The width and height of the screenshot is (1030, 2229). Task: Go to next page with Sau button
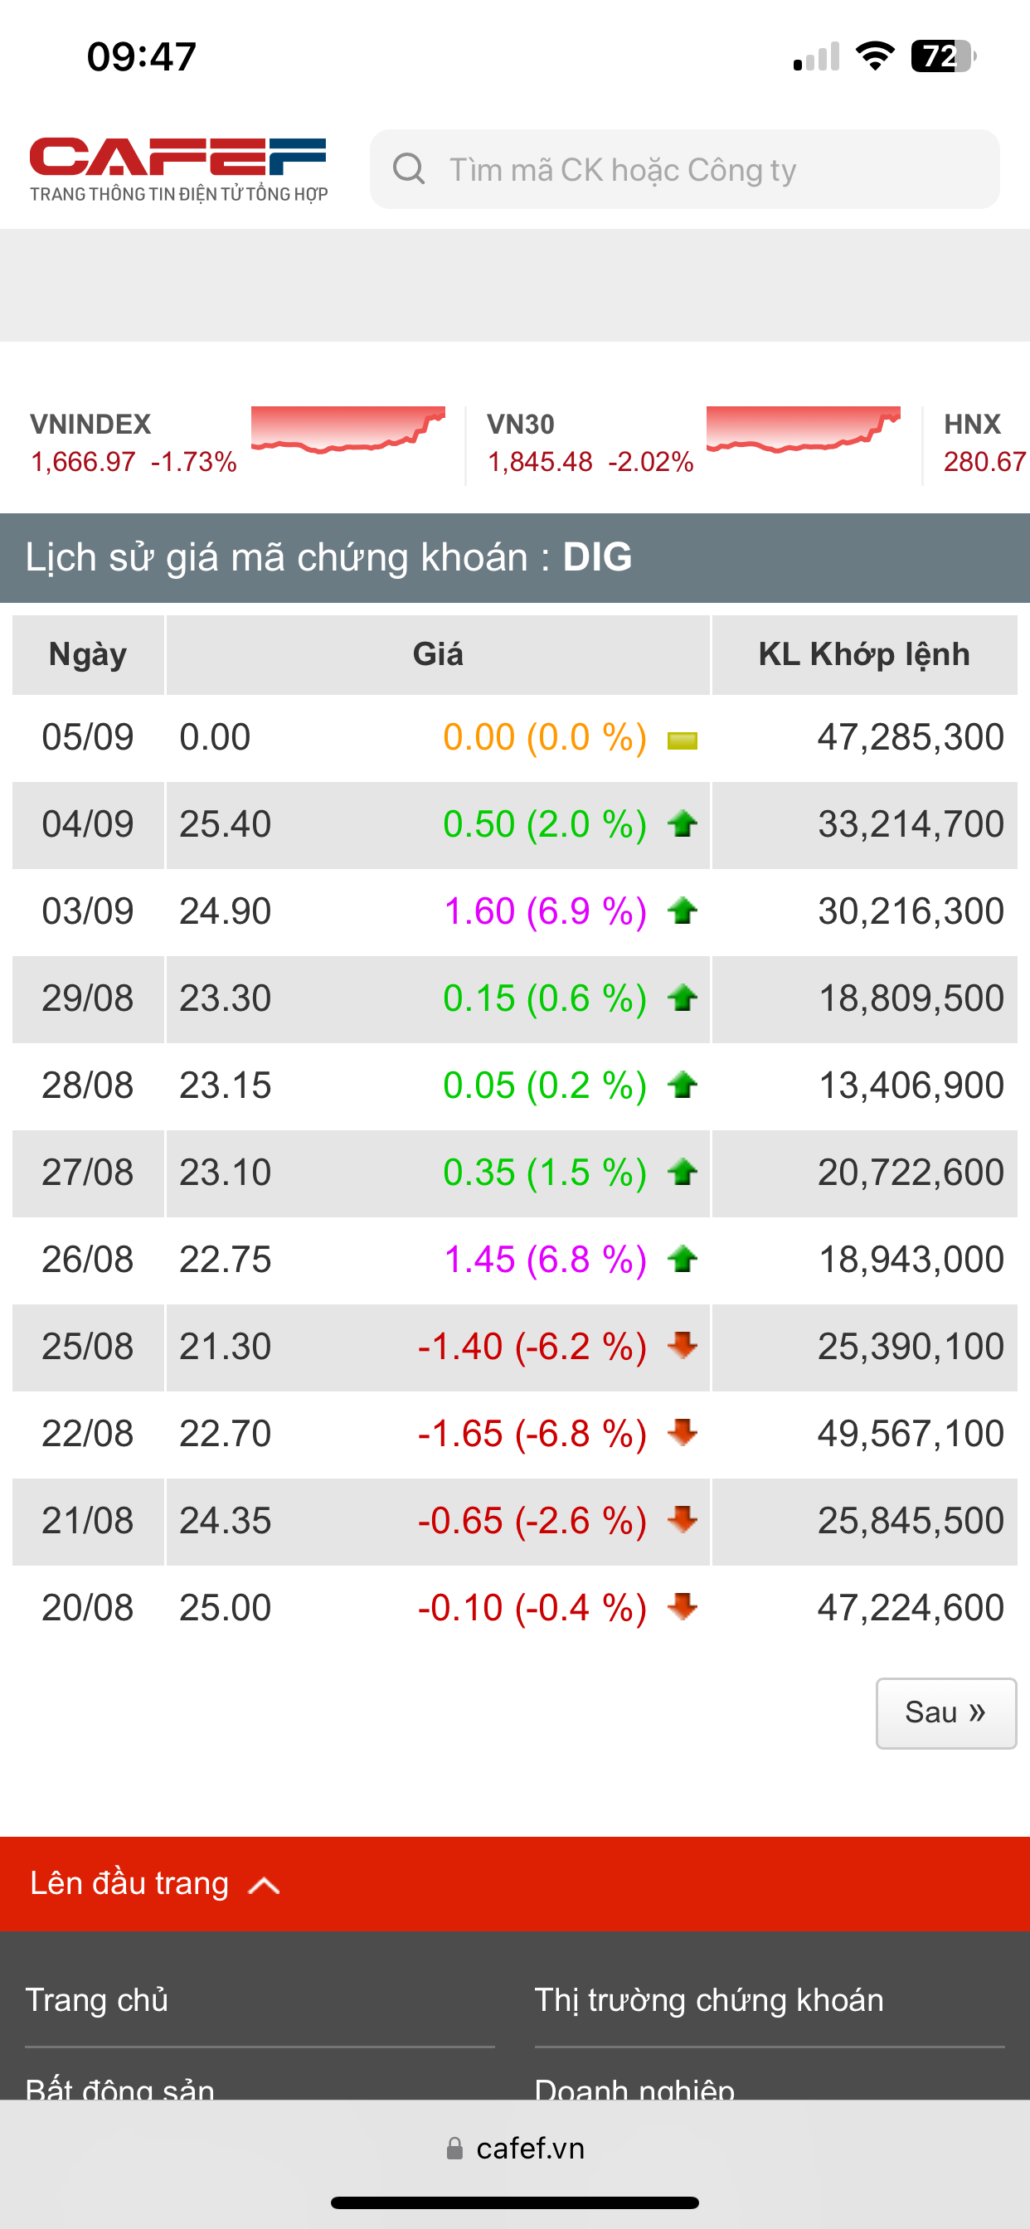(945, 1712)
